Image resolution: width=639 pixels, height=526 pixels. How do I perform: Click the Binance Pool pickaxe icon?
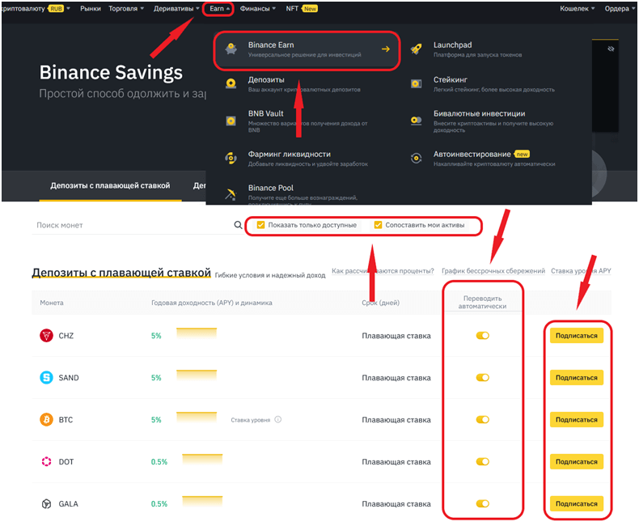pos(231,193)
